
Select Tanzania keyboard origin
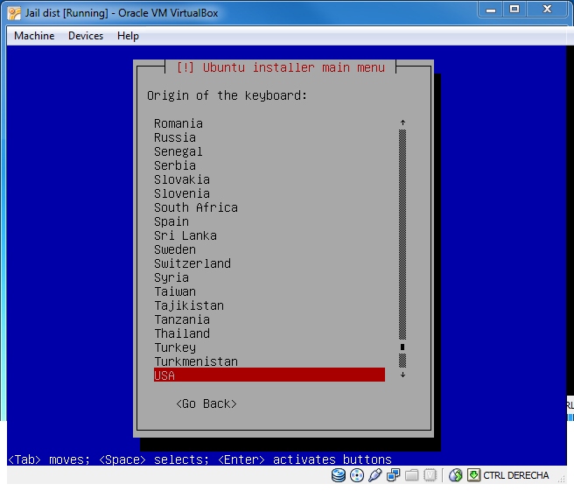[x=269, y=319]
